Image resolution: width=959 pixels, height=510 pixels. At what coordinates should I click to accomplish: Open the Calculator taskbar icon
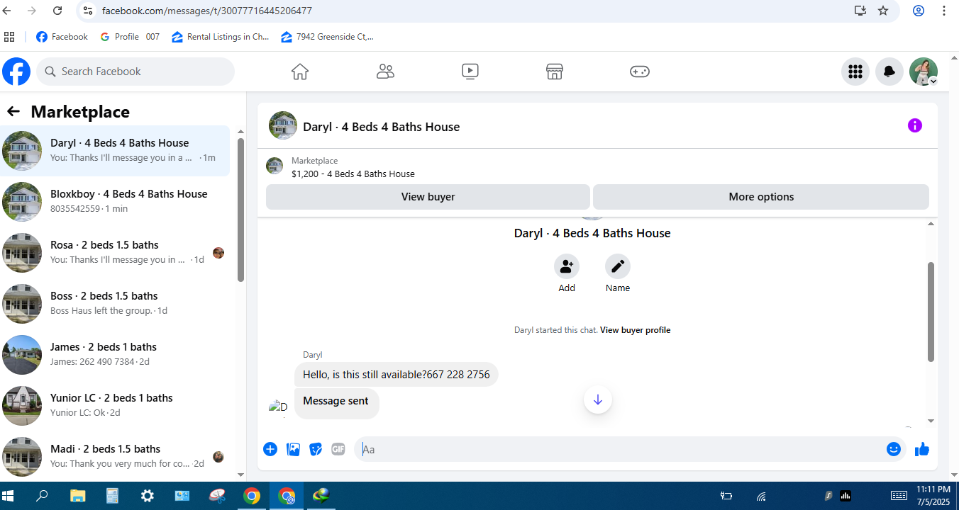[x=112, y=496]
